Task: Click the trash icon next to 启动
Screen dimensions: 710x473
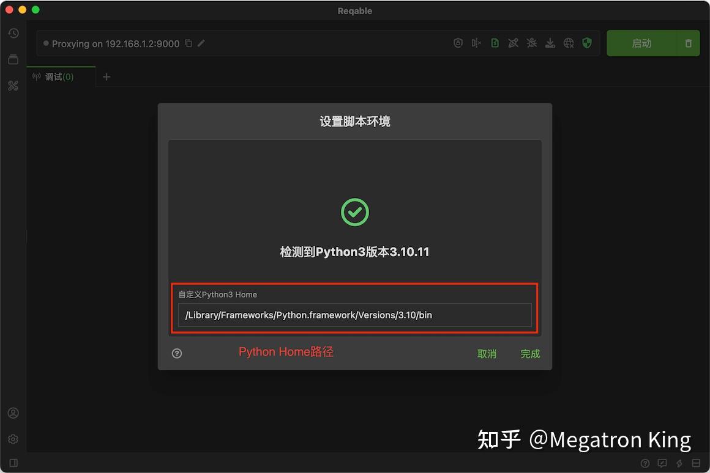Action: (687, 43)
